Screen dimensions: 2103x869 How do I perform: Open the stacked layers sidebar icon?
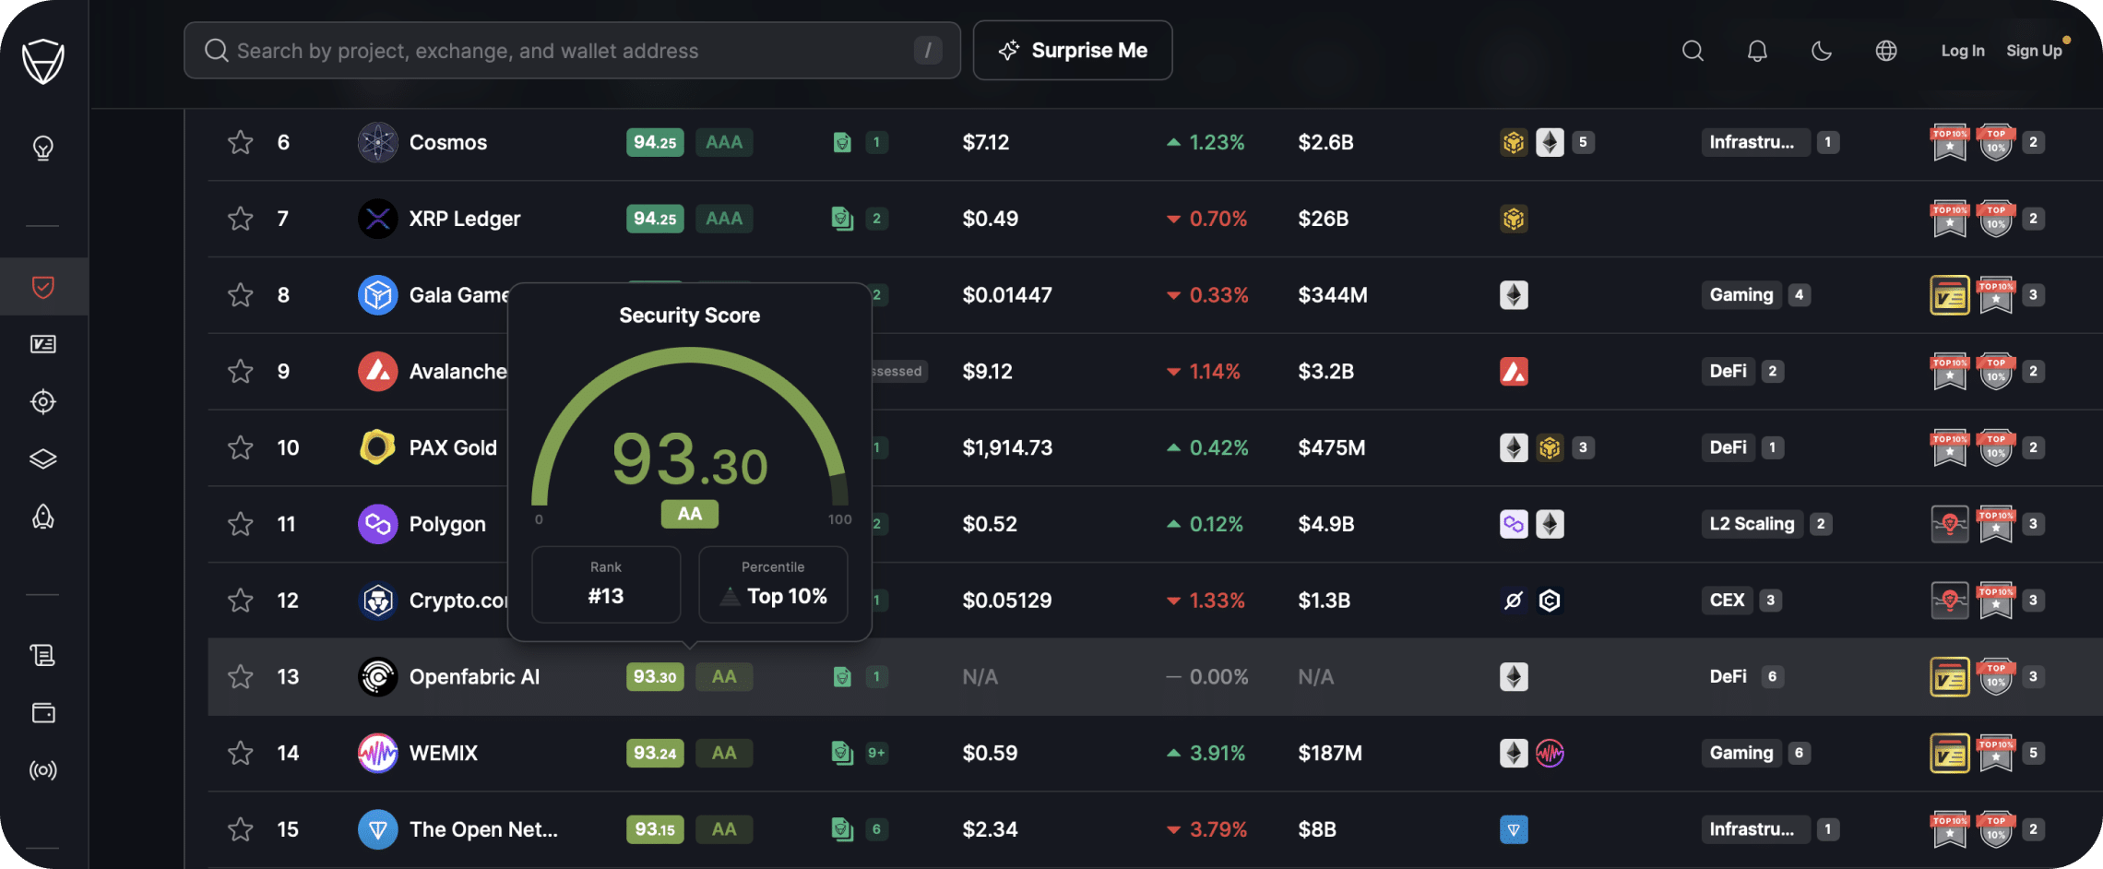coord(43,458)
